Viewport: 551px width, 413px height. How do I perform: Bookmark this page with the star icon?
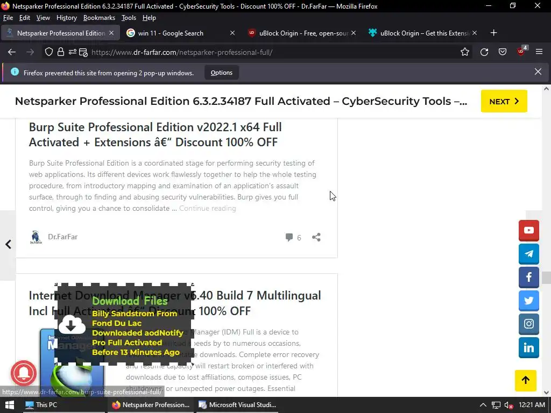[x=464, y=52]
